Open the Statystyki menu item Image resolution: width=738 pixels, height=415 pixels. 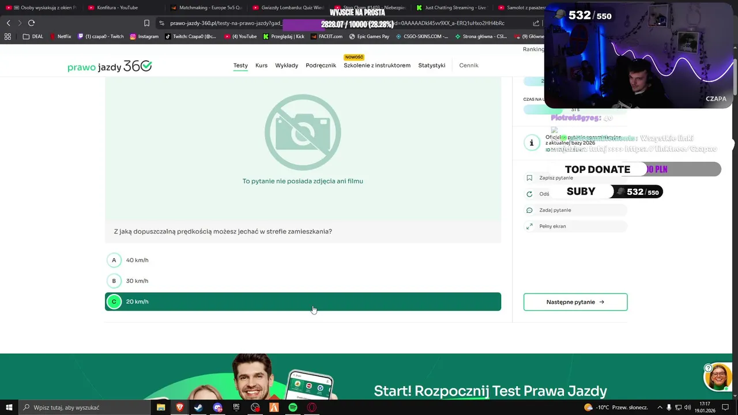pyautogui.click(x=432, y=66)
